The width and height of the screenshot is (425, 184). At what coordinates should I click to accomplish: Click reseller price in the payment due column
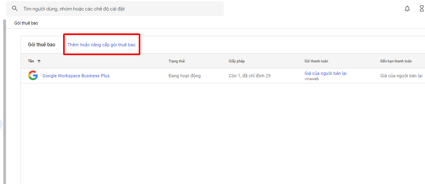401,76
